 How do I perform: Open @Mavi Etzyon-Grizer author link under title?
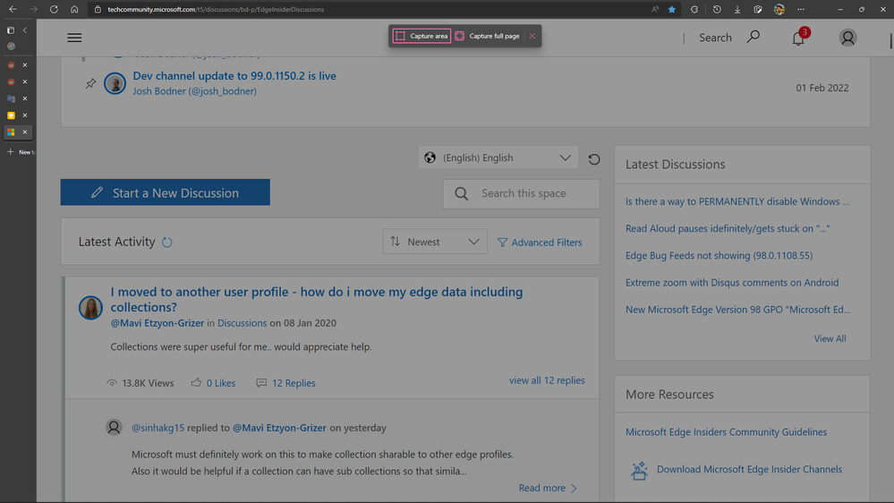click(x=158, y=323)
